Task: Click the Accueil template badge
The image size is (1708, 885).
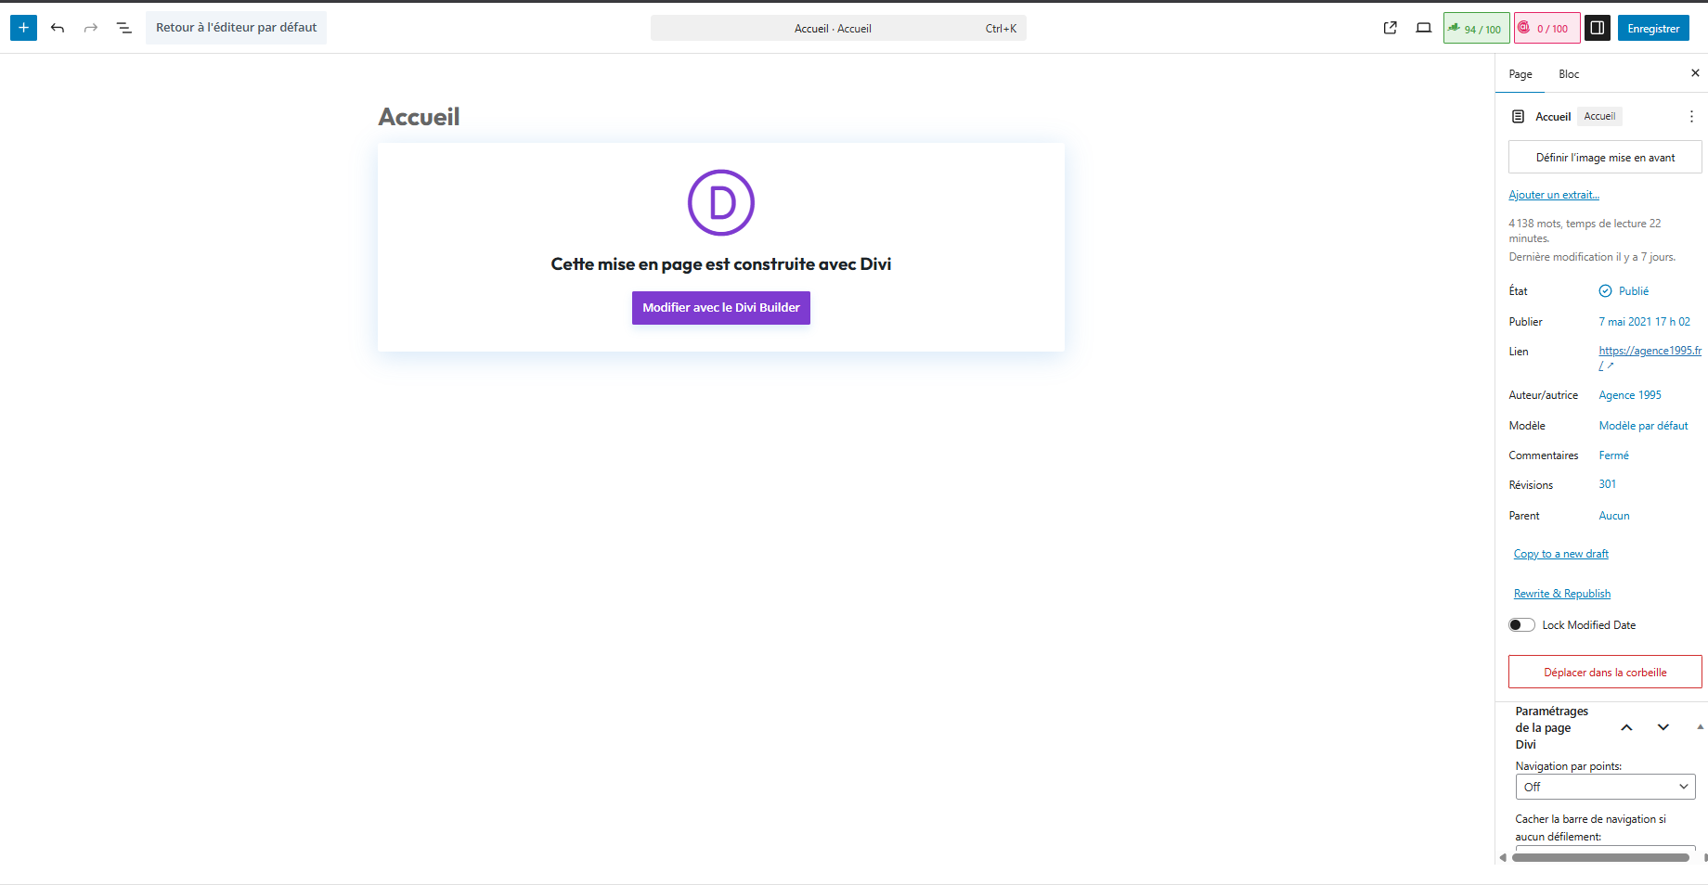Action: (x=1599, y=117)
